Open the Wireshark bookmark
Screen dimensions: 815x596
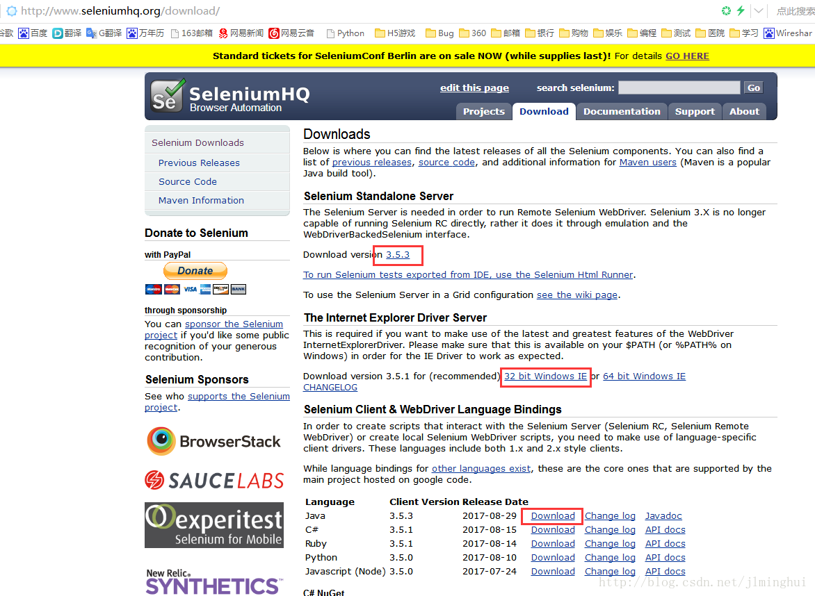[788, 33]
